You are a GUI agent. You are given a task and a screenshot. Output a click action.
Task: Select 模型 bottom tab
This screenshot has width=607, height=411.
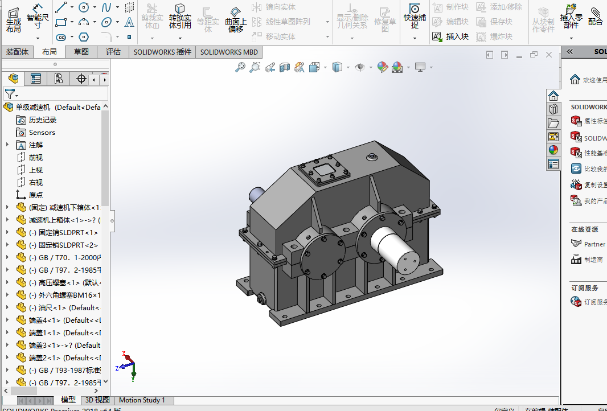[x=68, y=400]
